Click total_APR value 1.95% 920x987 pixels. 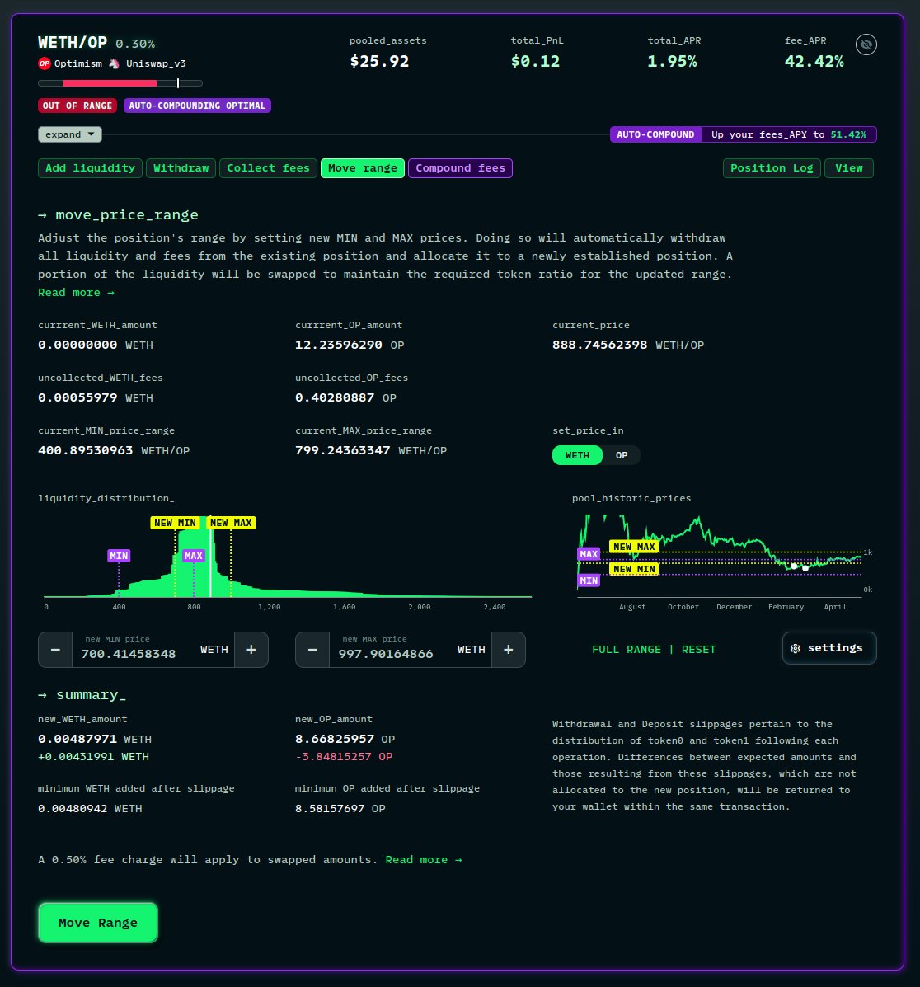[672, 62]
